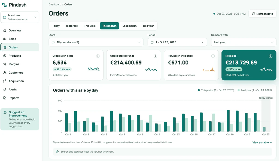
Task: Click the refresh arrow icon in Refresh data
Action: (x=253, y=14)
